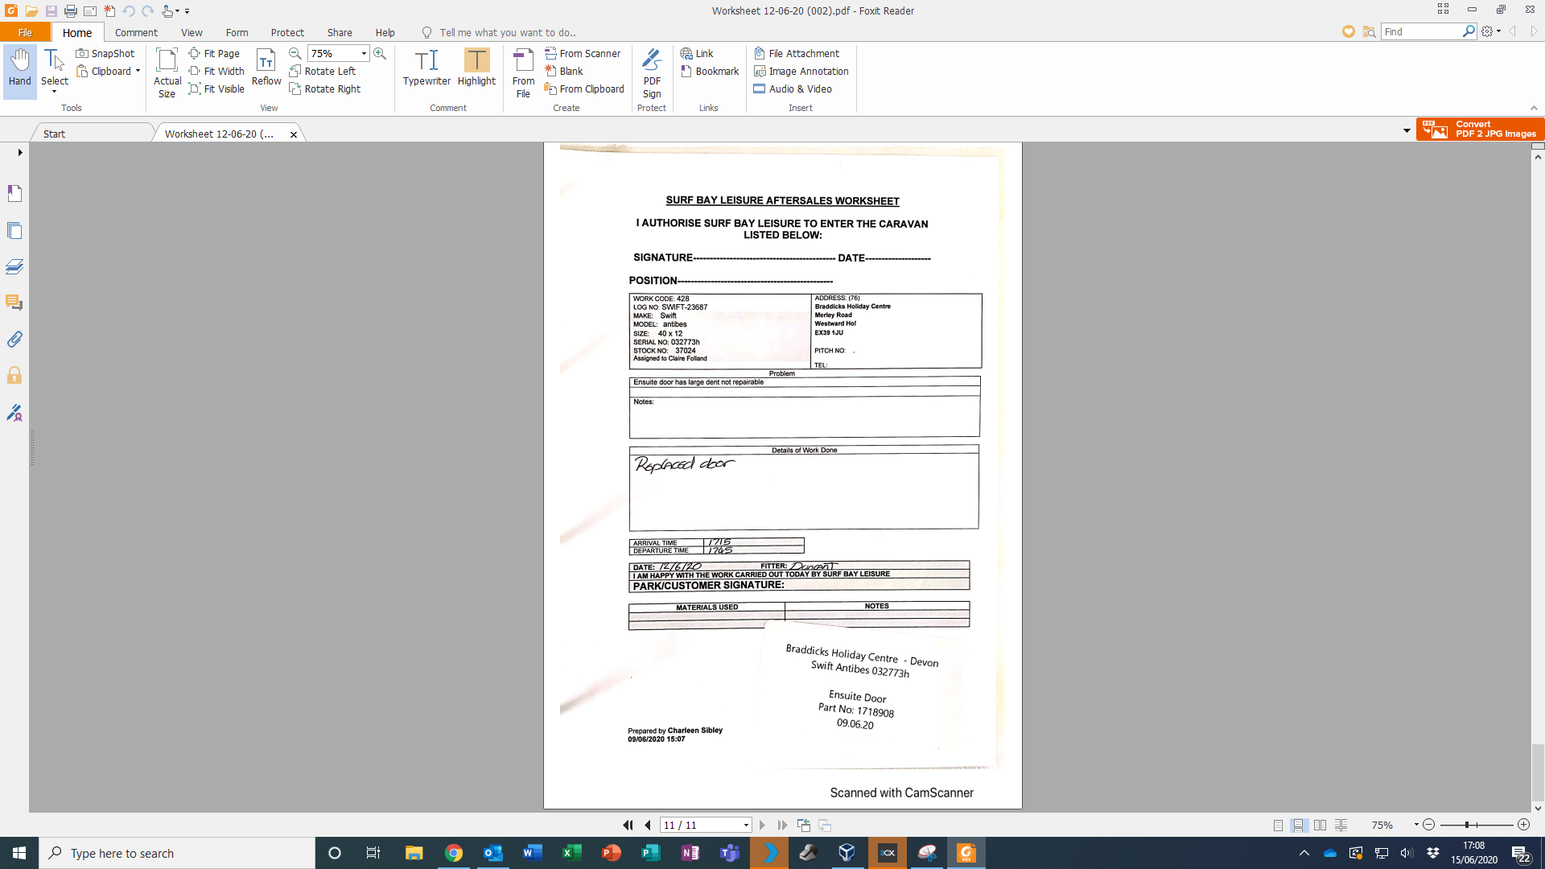Click the Image Annotation tool
This screenshot has height=869, width=1545.
[801, 71]
